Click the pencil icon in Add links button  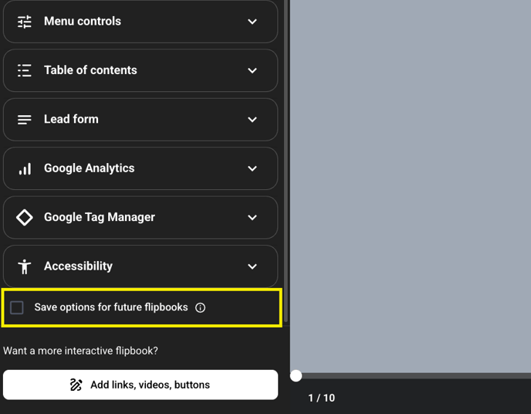click(76, 385)
